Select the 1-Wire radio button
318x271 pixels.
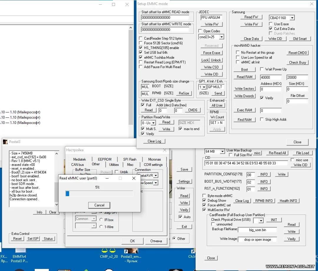coord(101,227)
